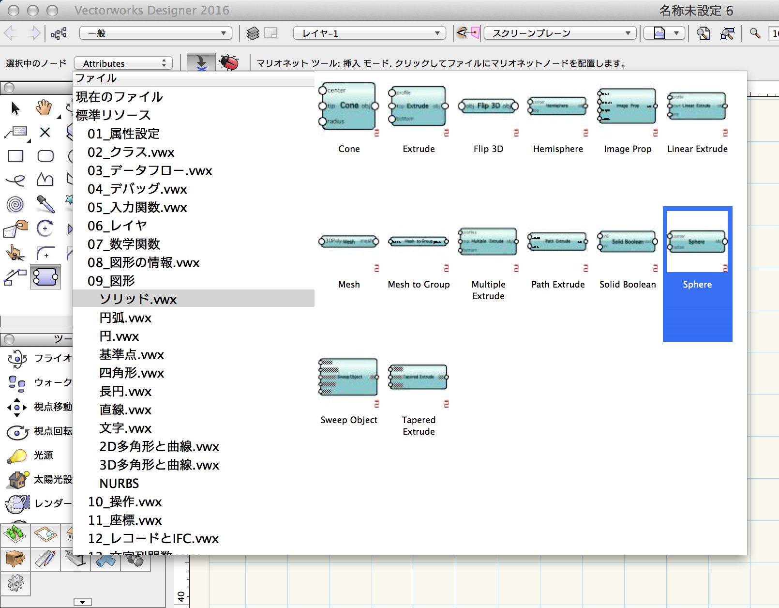Open the view page dropdown arrow
The height and width of the screenshot is (608, 779).
[676, 33]
